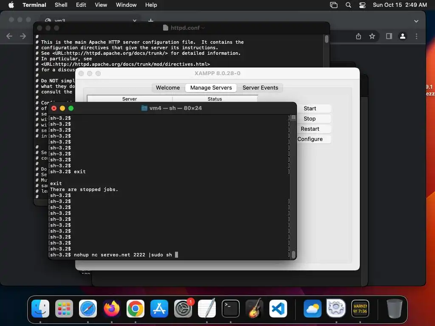Open the browser profile icon
Viewport: 435px width, 326px height.
click(x=403, y=36)
